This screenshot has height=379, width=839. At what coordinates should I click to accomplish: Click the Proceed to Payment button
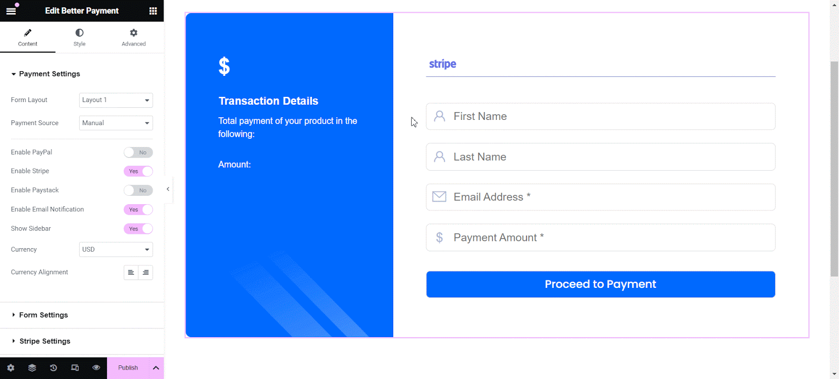(600, 284)
